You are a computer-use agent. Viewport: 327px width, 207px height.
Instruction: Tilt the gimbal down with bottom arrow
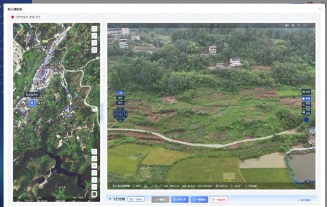[x=120, y=120]
